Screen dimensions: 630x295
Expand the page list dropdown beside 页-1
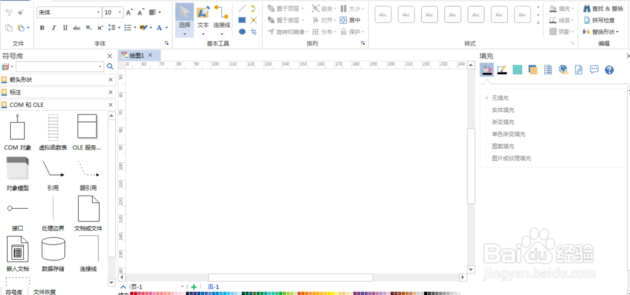coord(183,287)
